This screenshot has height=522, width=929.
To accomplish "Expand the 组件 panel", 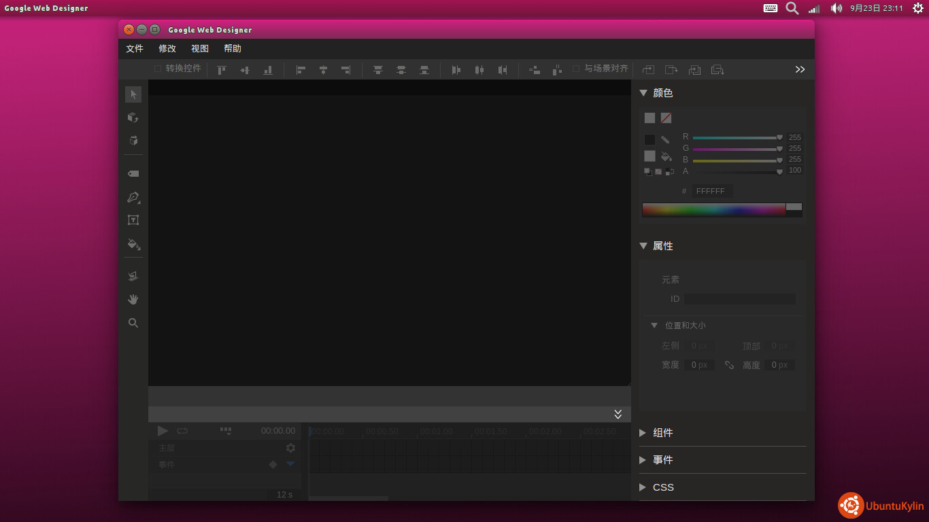I will pos(643,433).
